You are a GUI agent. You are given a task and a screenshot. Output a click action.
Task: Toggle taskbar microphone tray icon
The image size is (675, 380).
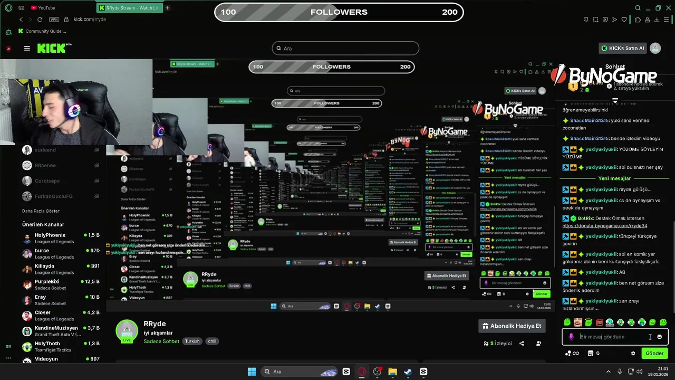(620, 372)
